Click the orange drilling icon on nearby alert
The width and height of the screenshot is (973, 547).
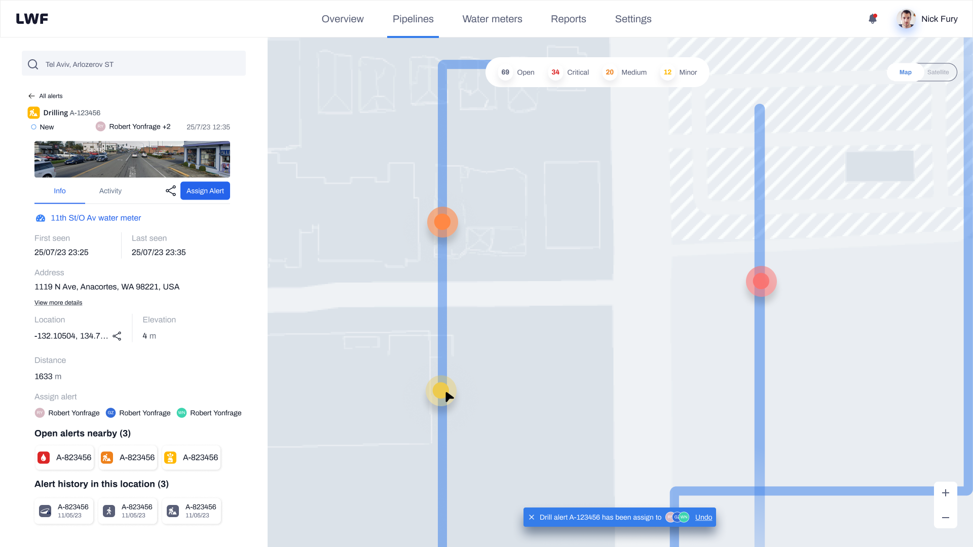[107, 458]
